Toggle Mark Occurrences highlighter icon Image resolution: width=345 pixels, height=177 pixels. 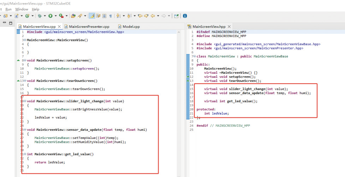[x=92, y=16]
